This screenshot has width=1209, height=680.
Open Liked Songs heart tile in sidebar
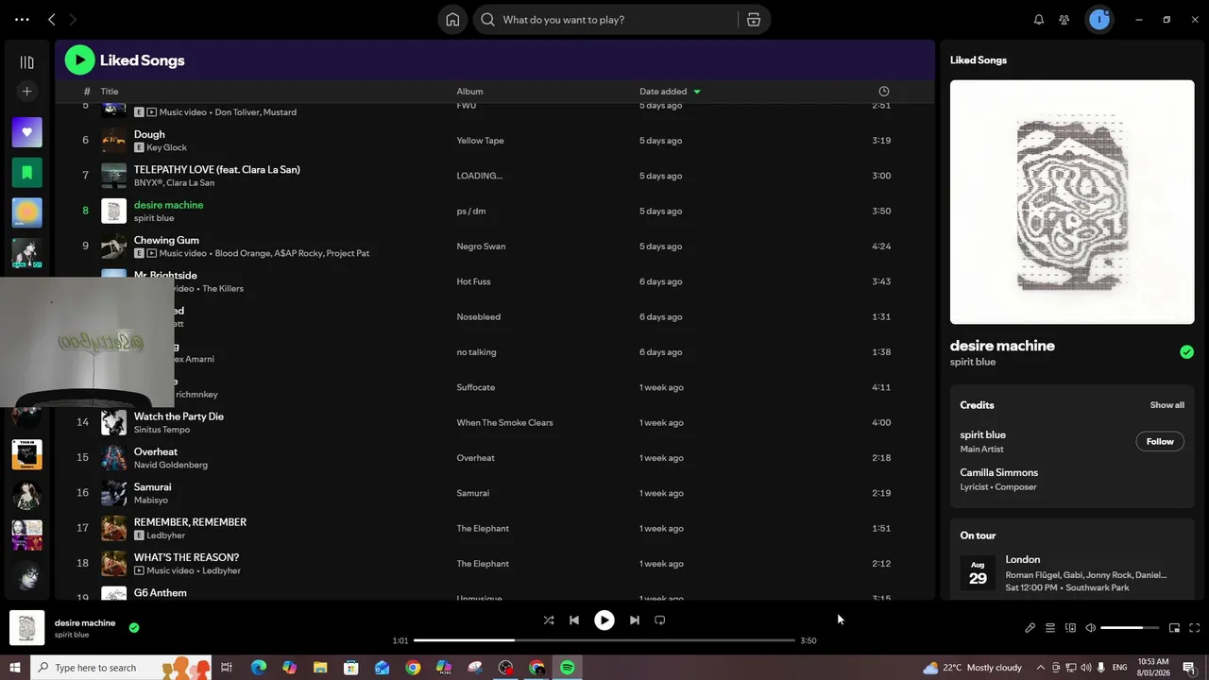(26, 132)
